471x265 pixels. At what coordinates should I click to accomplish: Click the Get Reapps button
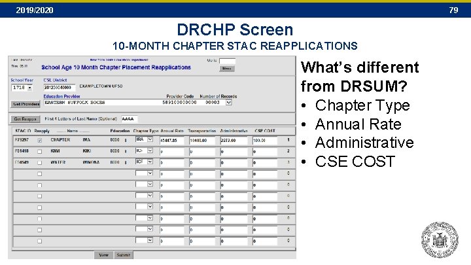(26, 119)
